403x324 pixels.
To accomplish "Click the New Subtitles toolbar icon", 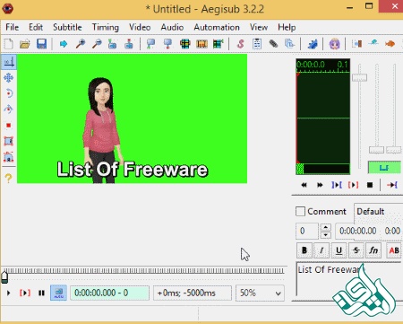I will (9, 44).
